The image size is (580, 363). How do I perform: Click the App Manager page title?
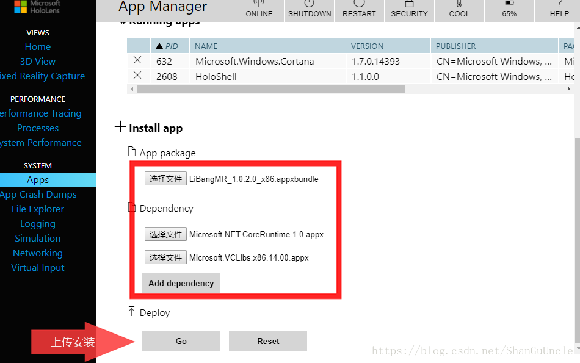(163, 6)
